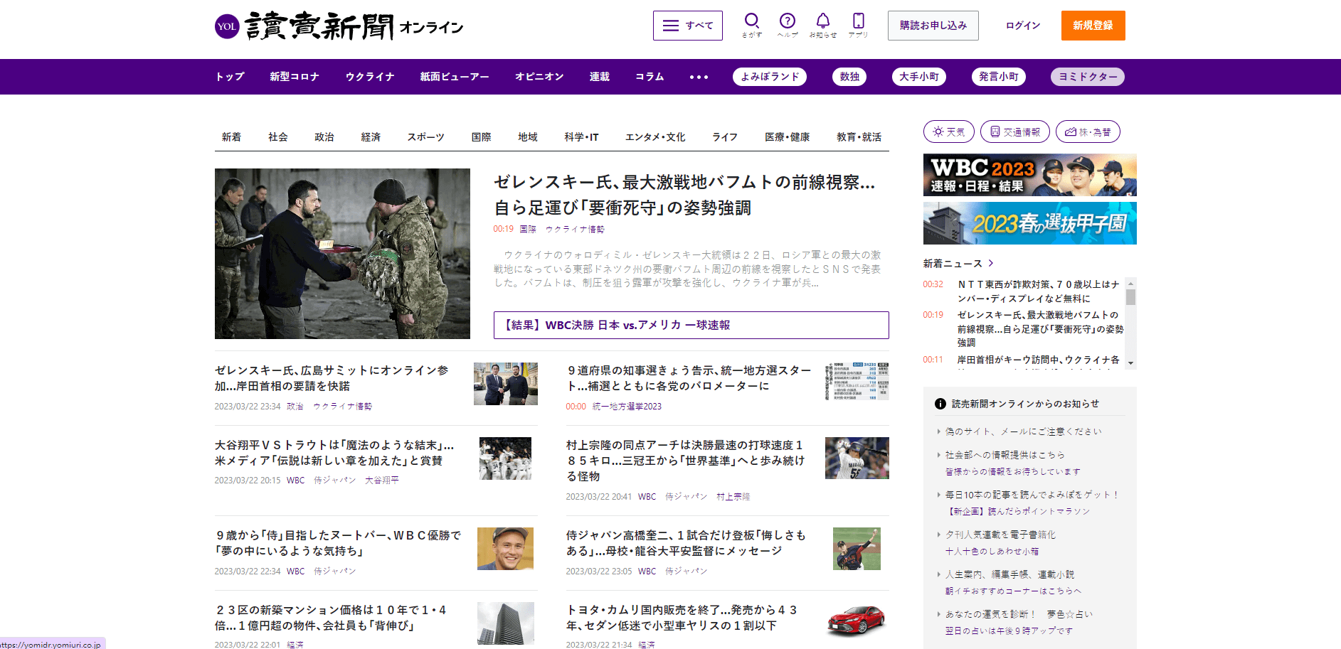Click the ヨミドクター pill button
Image resolution: width=1341 pixels, height=649 pixels.
tap(1088, 77)
